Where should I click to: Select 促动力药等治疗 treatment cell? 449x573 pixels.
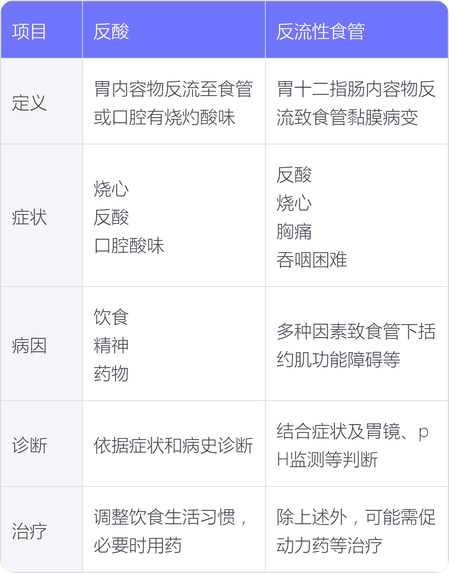357,529
